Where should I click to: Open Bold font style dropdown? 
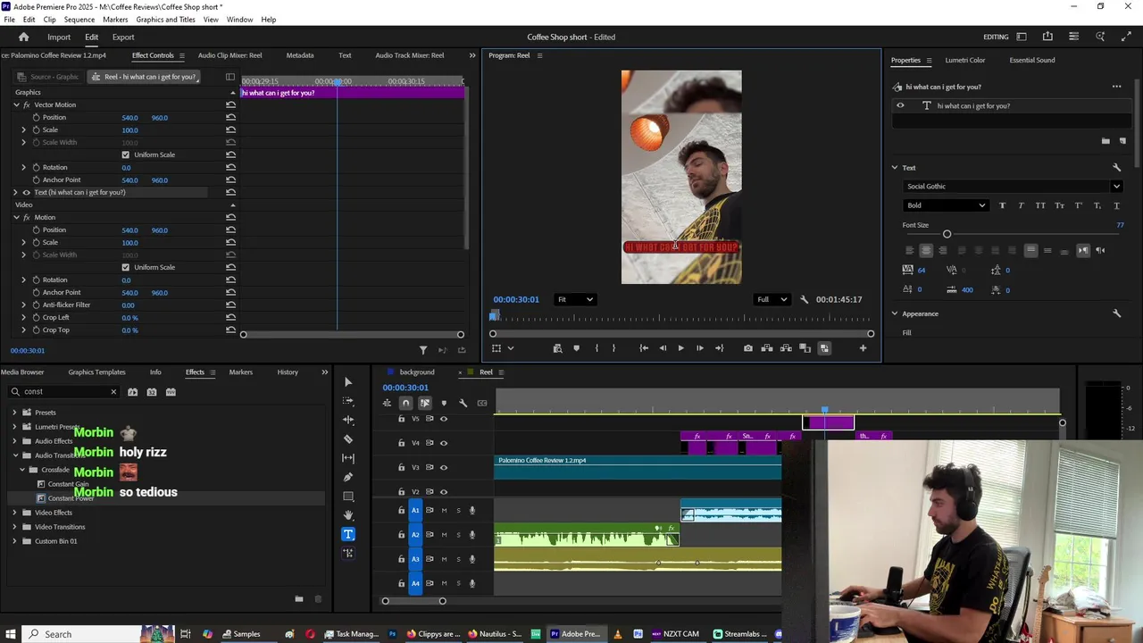945,205
